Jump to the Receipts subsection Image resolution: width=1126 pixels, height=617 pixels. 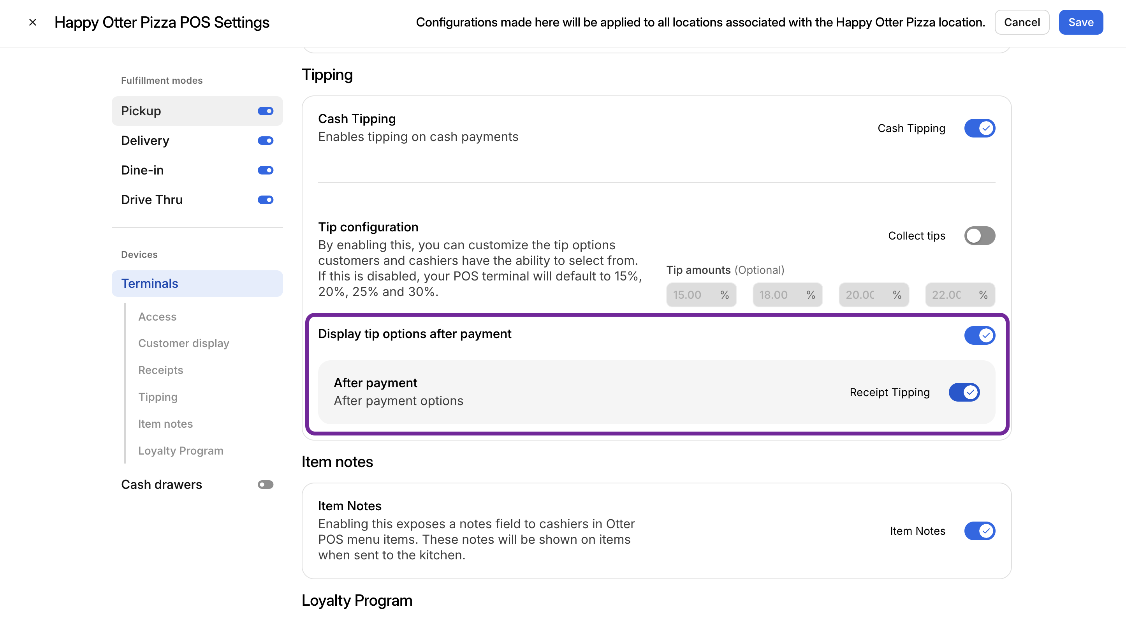point(160,370)
